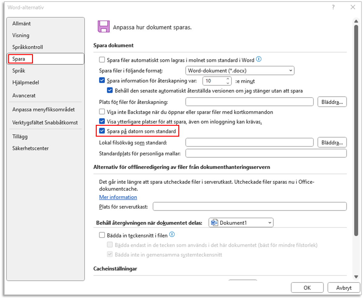
Task: Click the scrollbar down arrow
Action: coord(356,277)
